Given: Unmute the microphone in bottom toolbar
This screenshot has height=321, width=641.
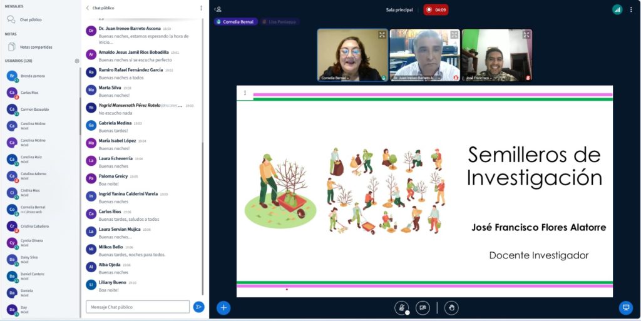Looking at the screenshot, I should click(402, 307).
